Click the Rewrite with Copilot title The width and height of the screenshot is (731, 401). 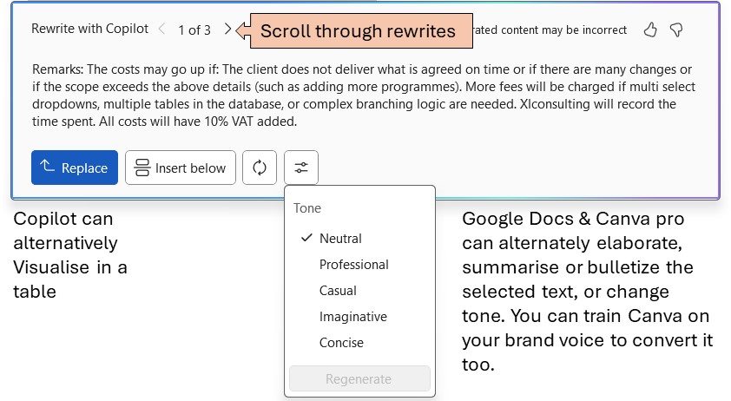89,29
